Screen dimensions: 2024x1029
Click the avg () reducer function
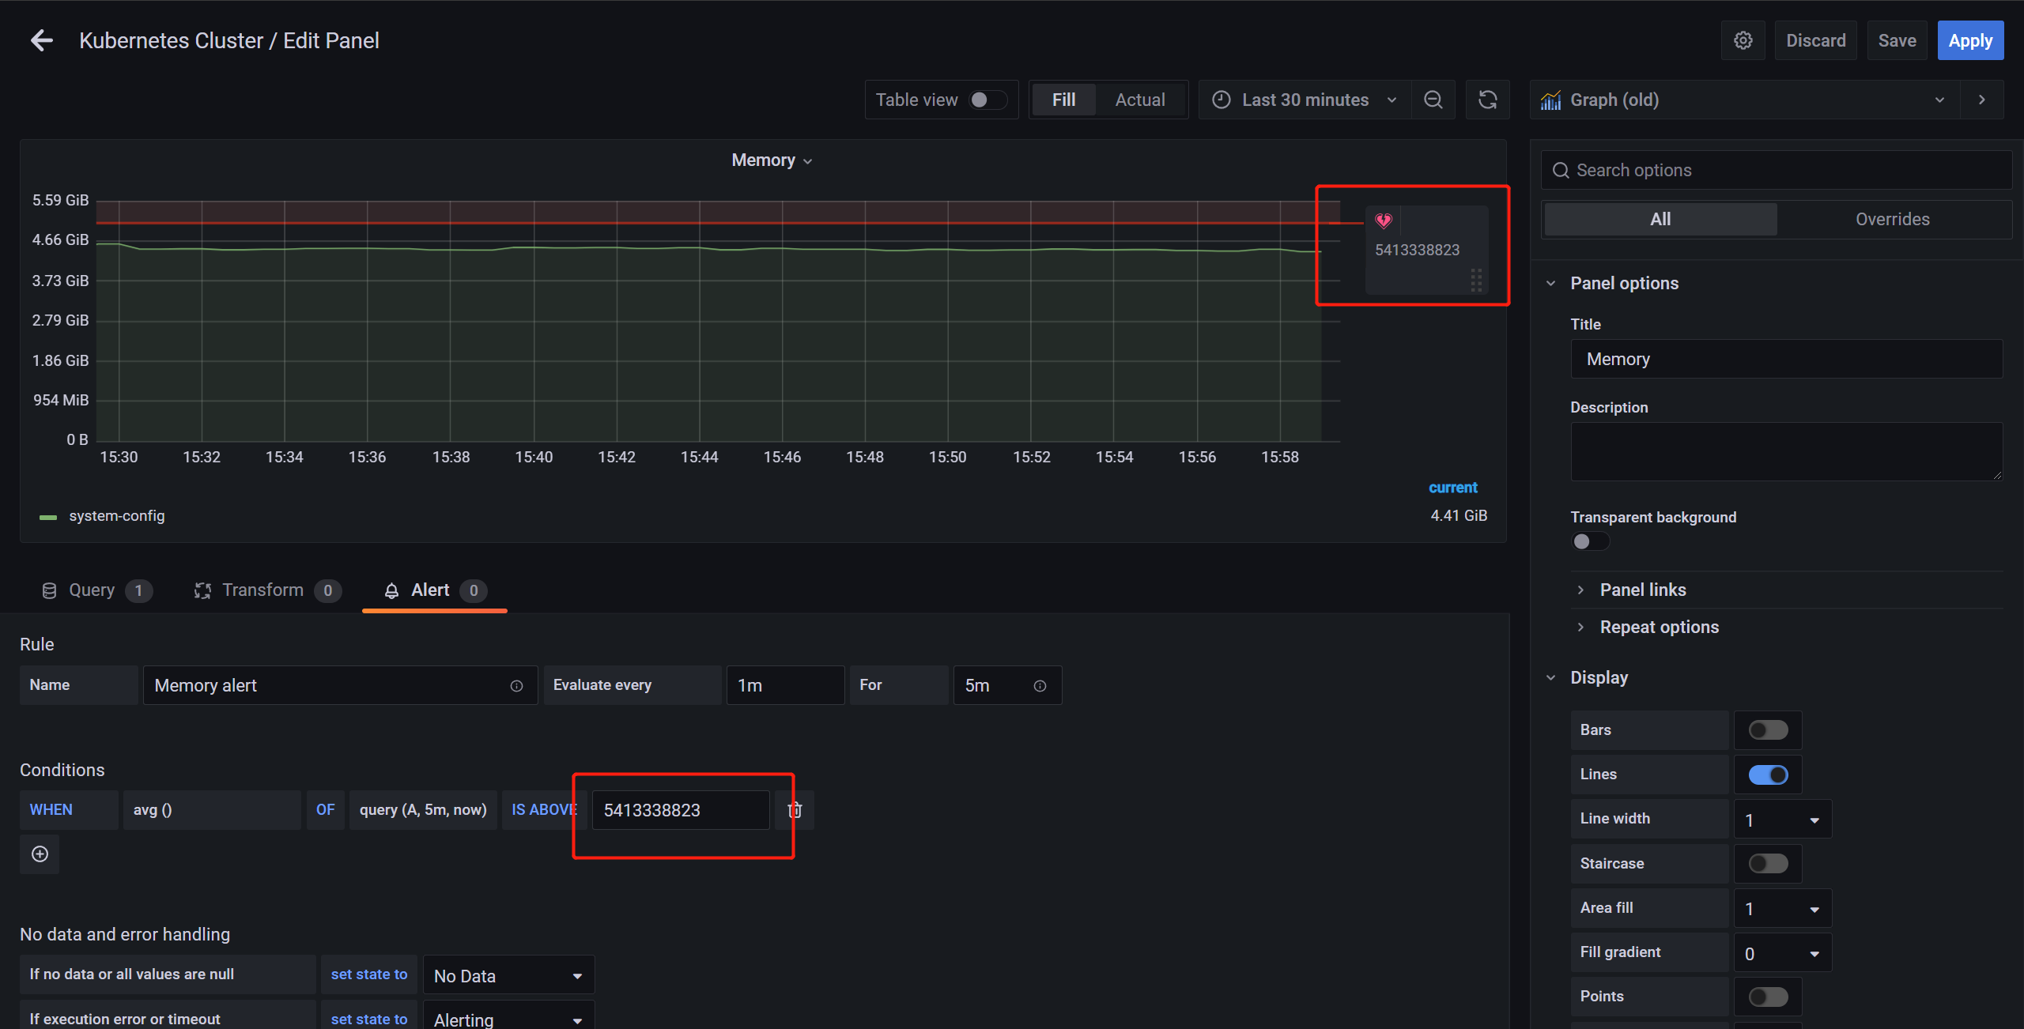(212, 810)
